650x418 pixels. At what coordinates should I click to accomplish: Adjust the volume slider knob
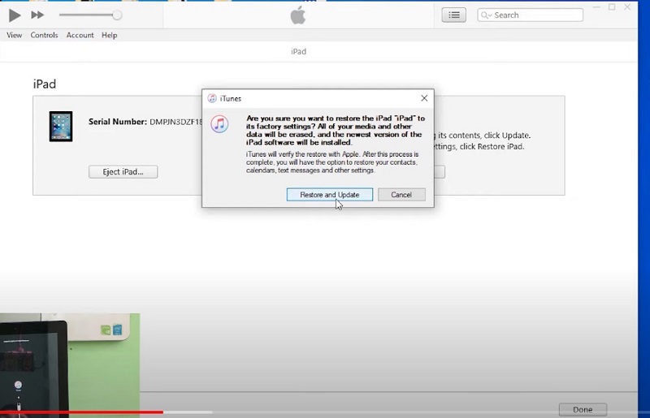coord(117,15)
